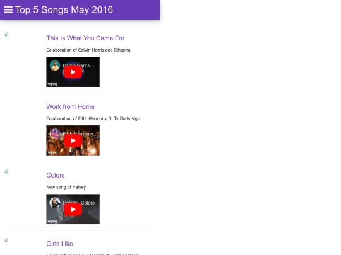Play the Halsey Colors YouTube video
This screenshot has height=255, width=341.
[x=73, y=210]
